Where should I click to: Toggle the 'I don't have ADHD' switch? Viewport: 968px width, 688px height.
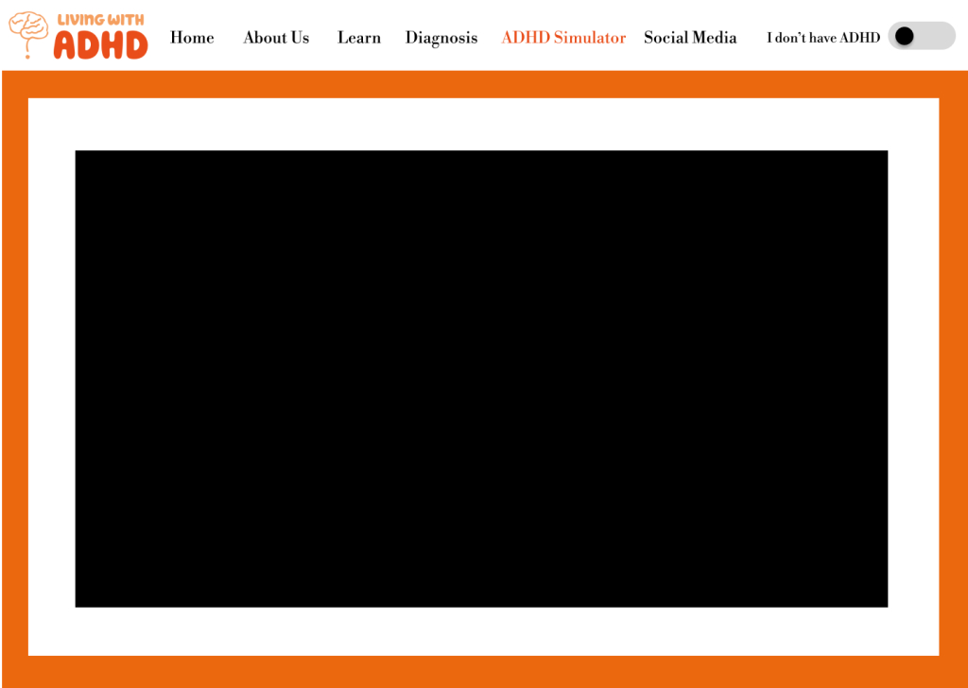point(921,37)
